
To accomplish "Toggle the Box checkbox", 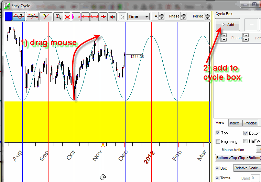I will [217, 168].
